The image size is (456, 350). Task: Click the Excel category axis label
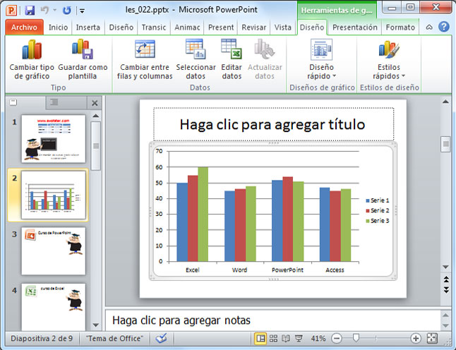click(193, 270)
